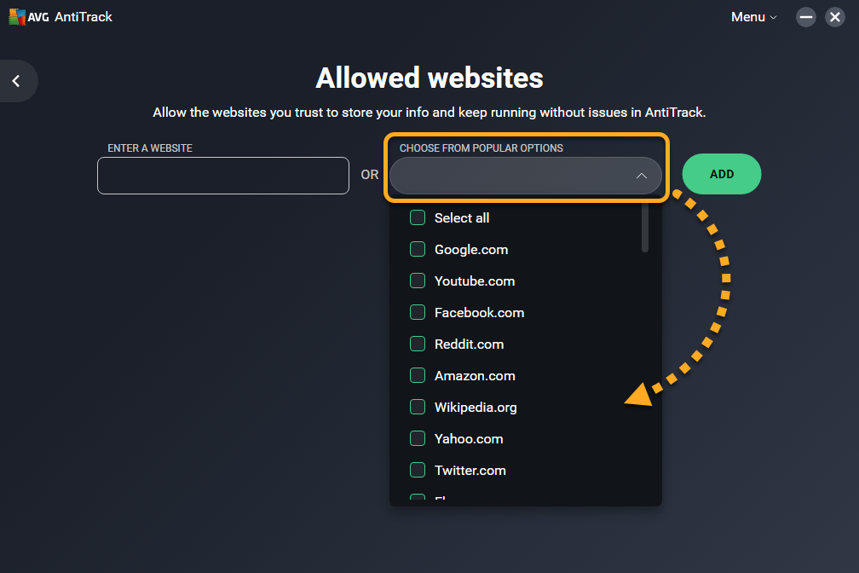Collapse the popular options dropdown
The width and height of the screenshot is (859, 573).
coord(525,176)
